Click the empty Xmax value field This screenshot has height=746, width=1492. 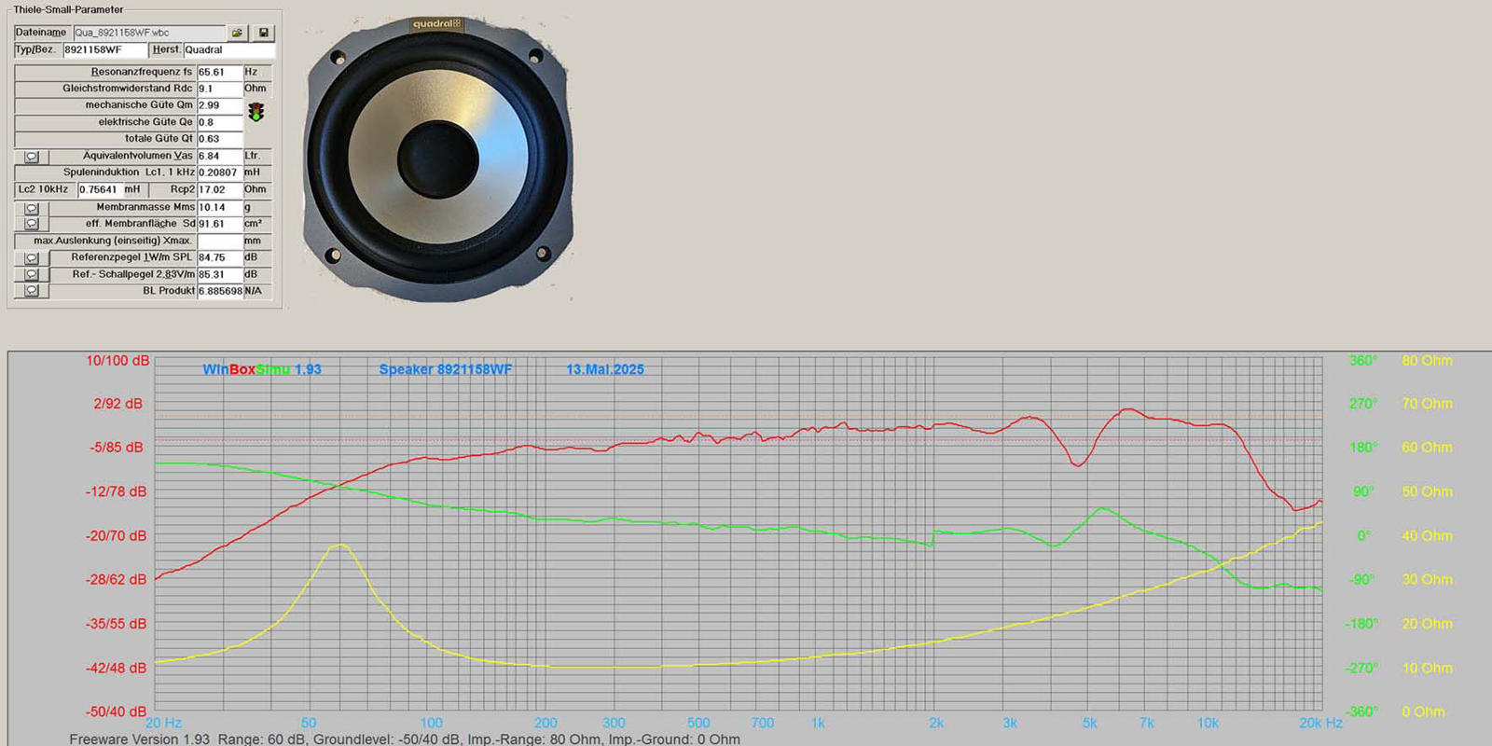click(219, 241)
